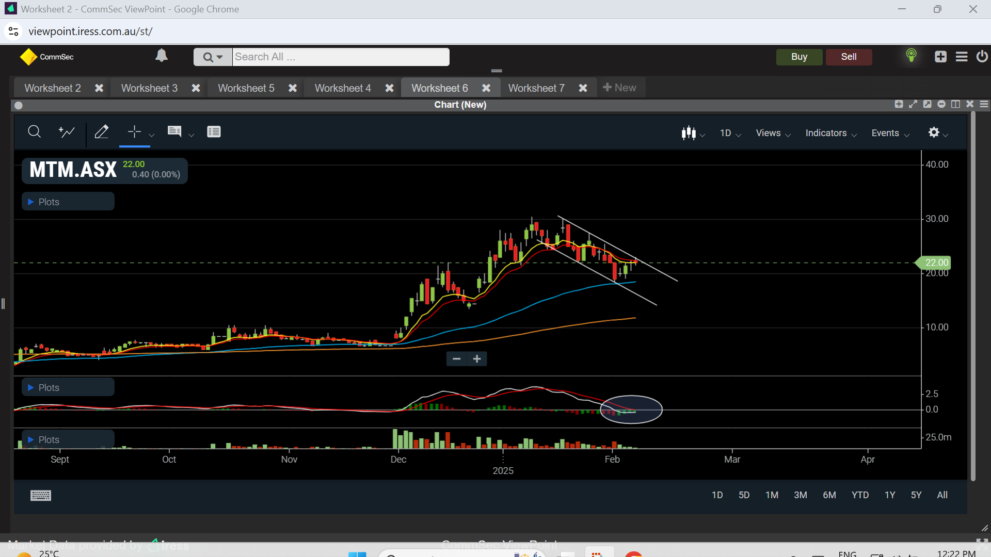Set range to 3M

(801, 495)
